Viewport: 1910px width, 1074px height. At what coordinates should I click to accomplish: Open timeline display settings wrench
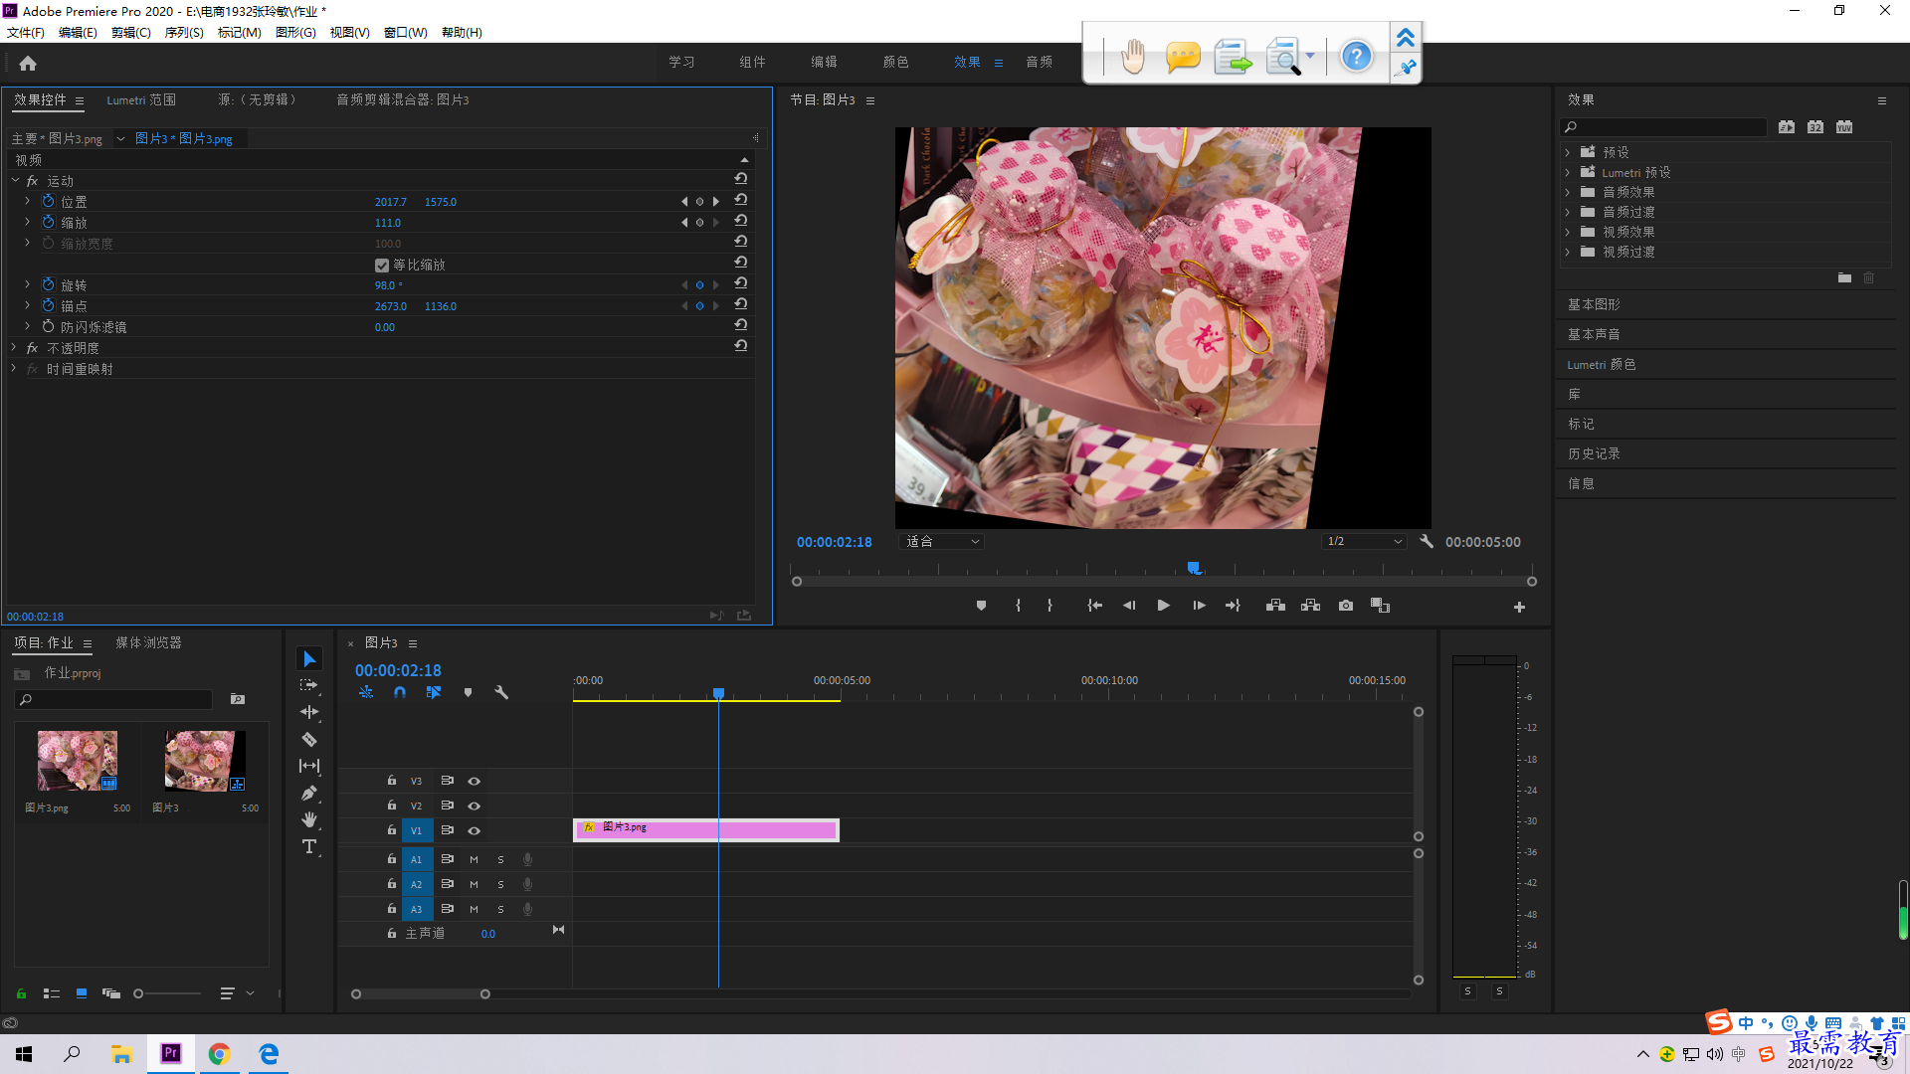pyautogui.click(x=501, y=692)
